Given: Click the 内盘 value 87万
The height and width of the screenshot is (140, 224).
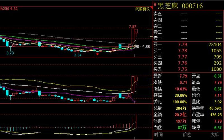Looking at the screenshot, I should (182, 127).
